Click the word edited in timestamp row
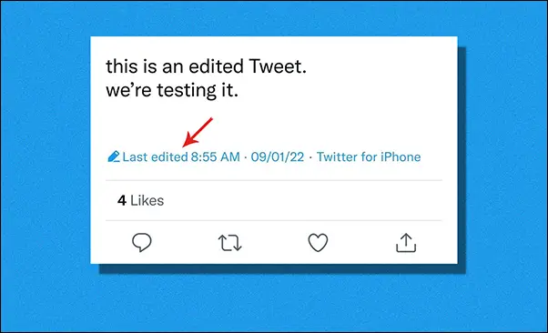 (169, 156)
